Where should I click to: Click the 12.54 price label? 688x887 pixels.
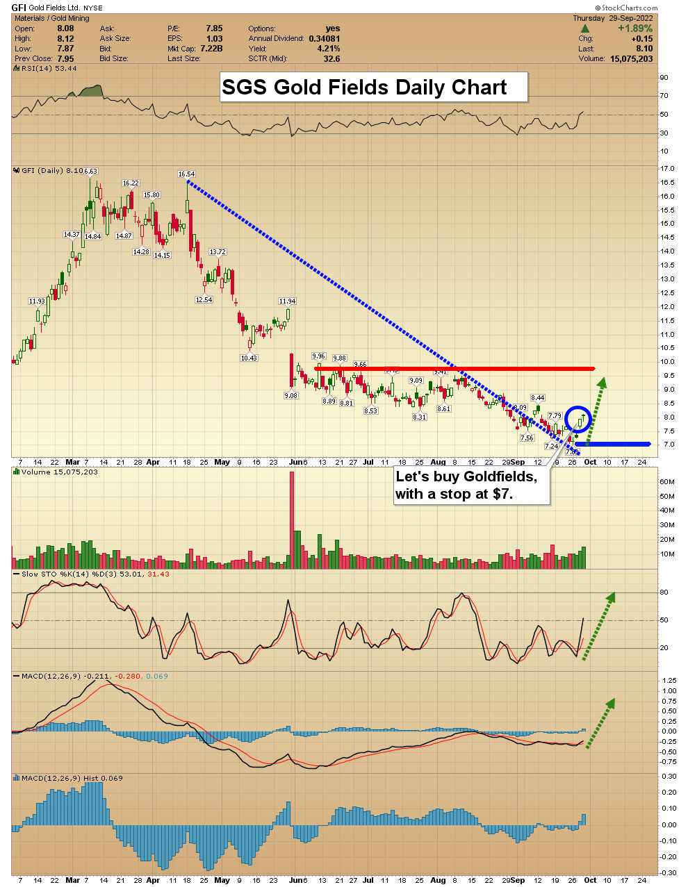tap(204, 300)
